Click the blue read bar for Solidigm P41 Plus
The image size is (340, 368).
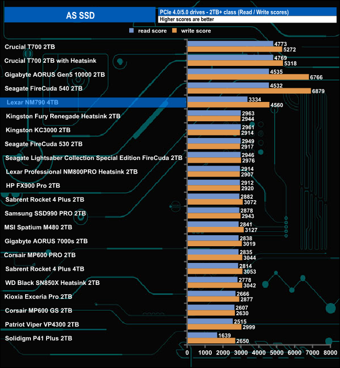(x=202, y=335)
